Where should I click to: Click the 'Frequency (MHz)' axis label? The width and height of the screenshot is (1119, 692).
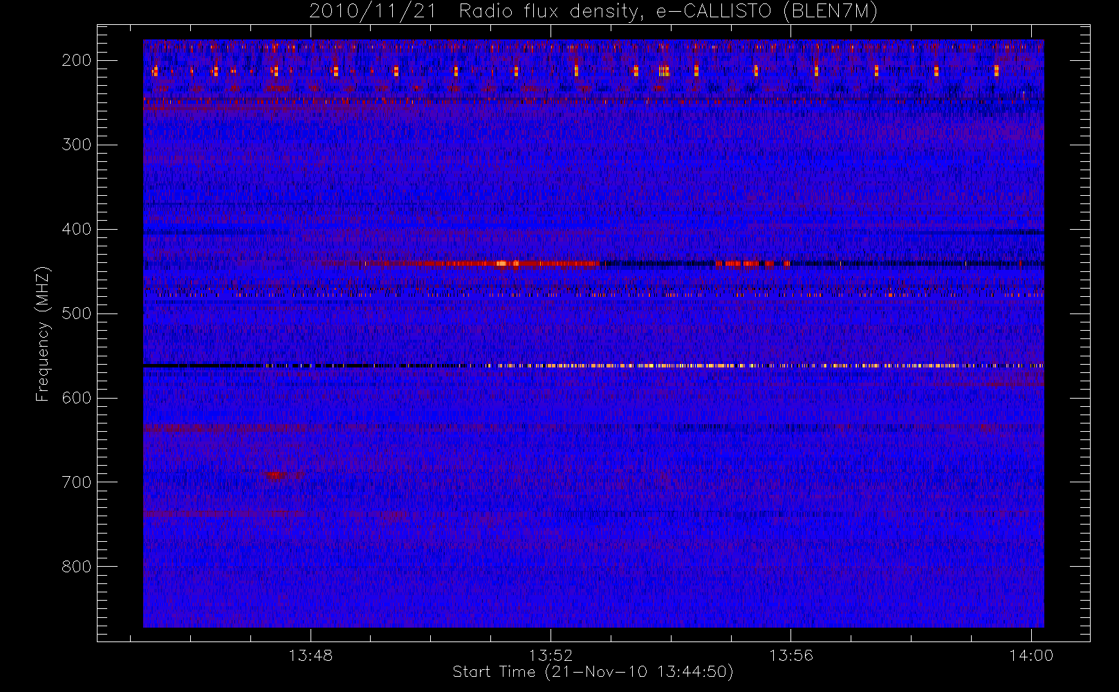click(43, 334)
